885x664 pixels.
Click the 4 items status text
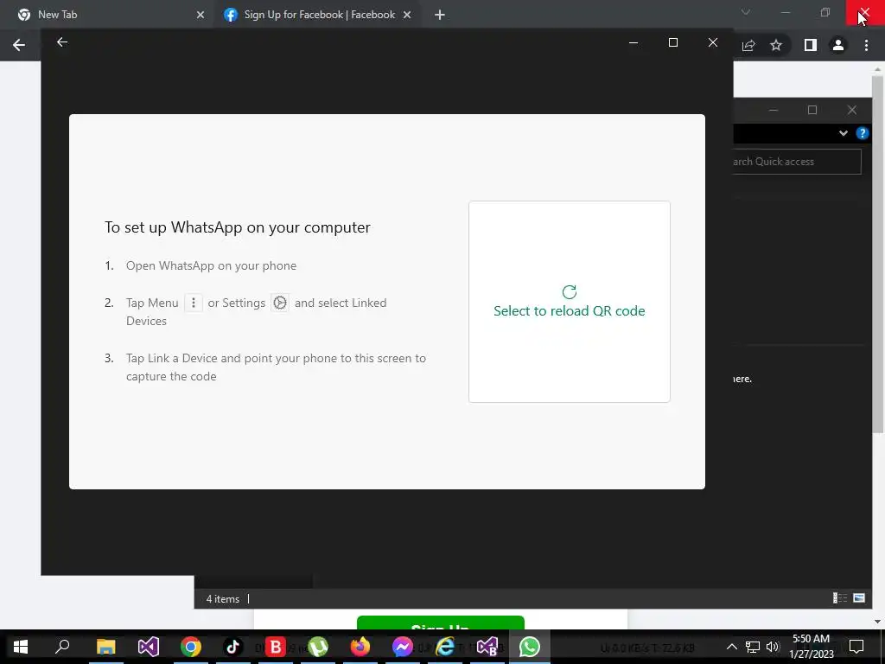coord(222,599)
